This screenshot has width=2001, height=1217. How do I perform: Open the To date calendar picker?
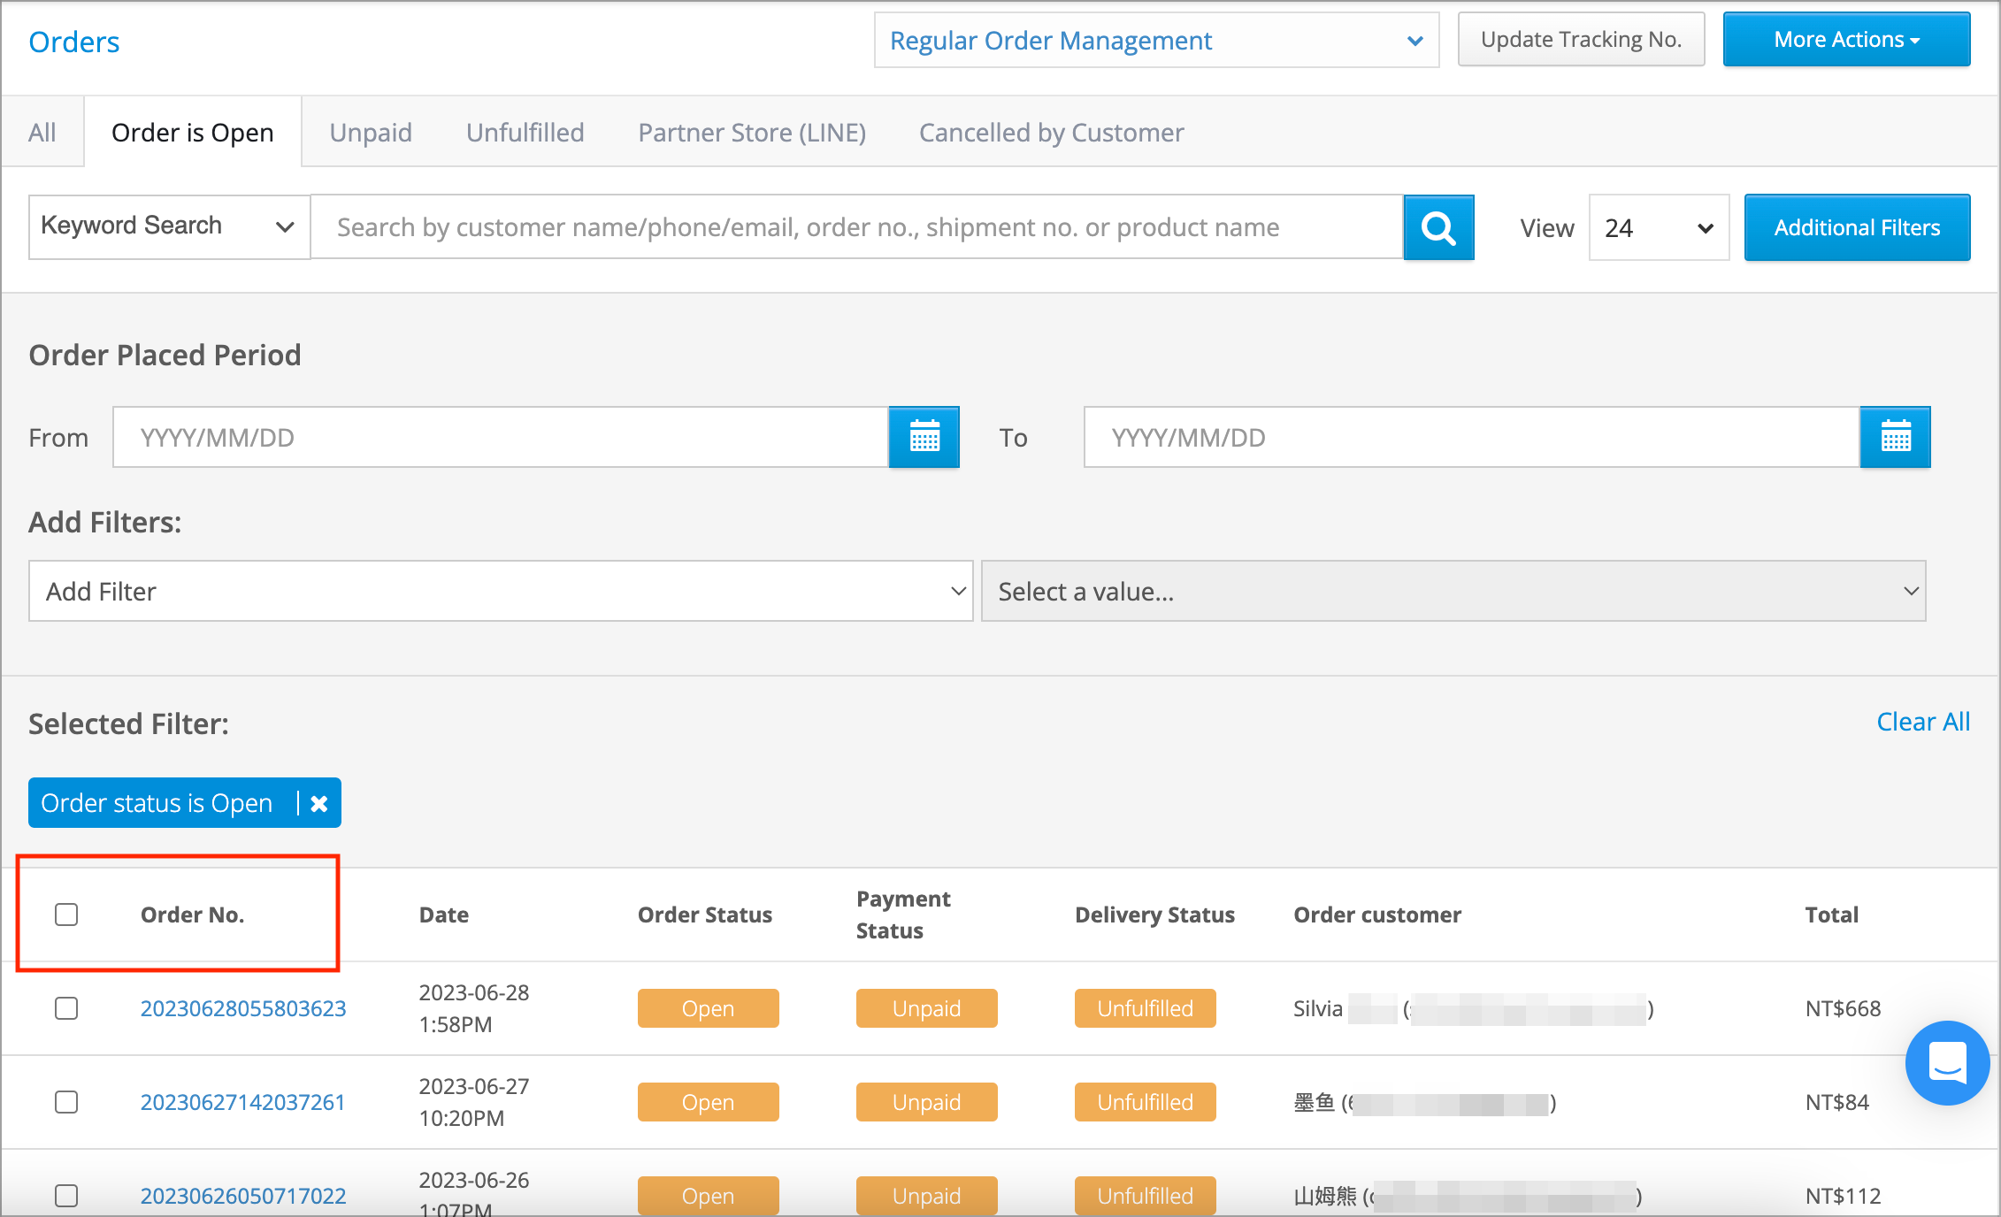[x=1895, y=437]
